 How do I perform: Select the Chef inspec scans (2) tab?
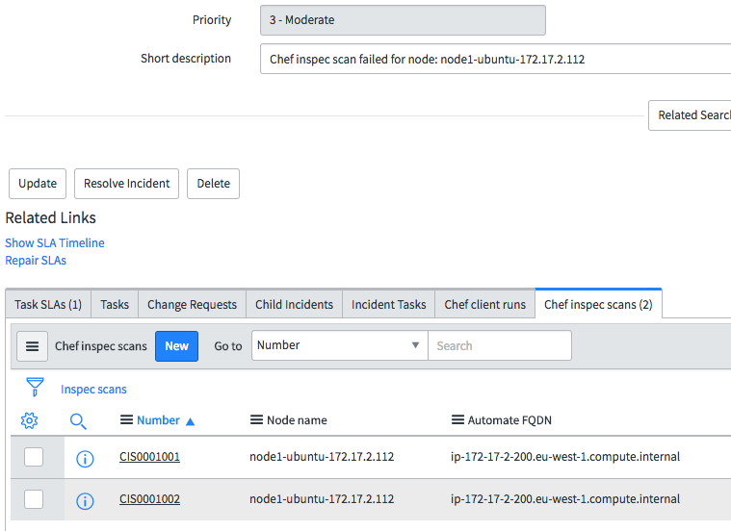599,304
